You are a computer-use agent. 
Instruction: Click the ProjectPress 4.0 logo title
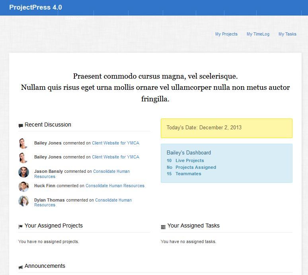click(x=35, y=7)
